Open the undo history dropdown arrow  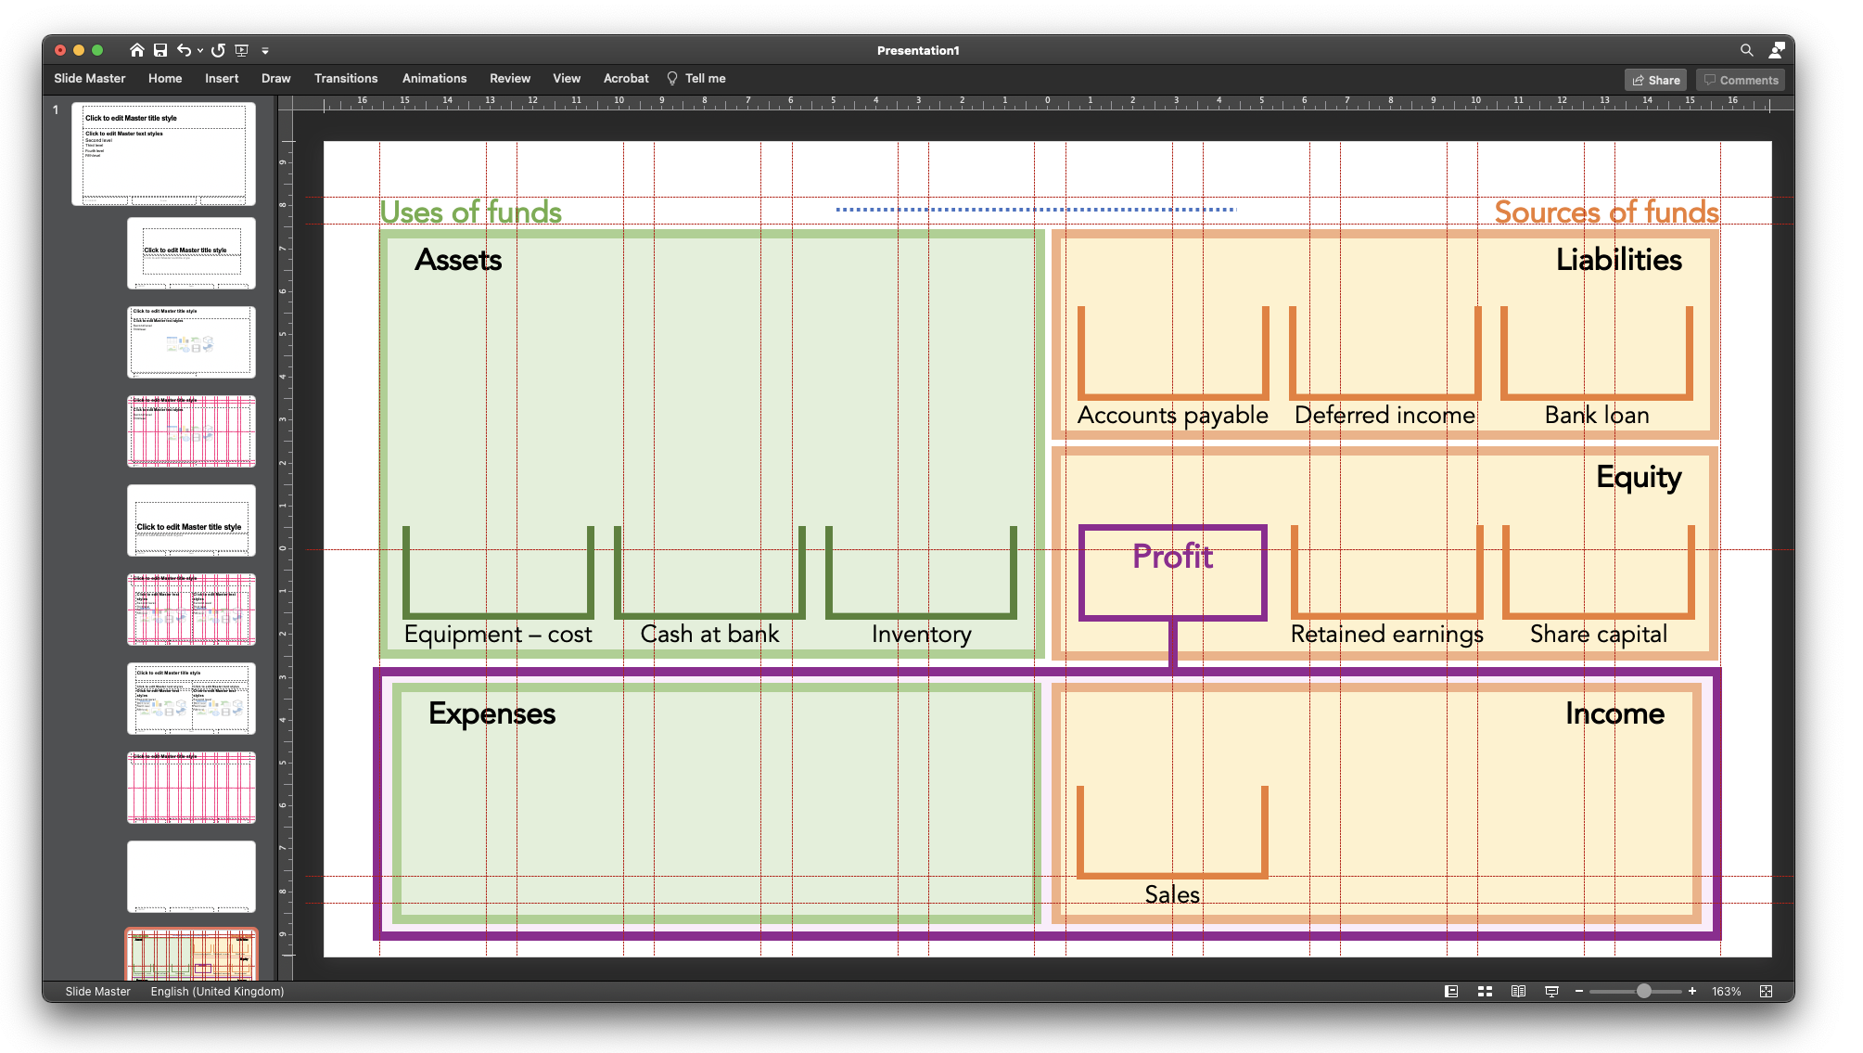click(200, 51)
